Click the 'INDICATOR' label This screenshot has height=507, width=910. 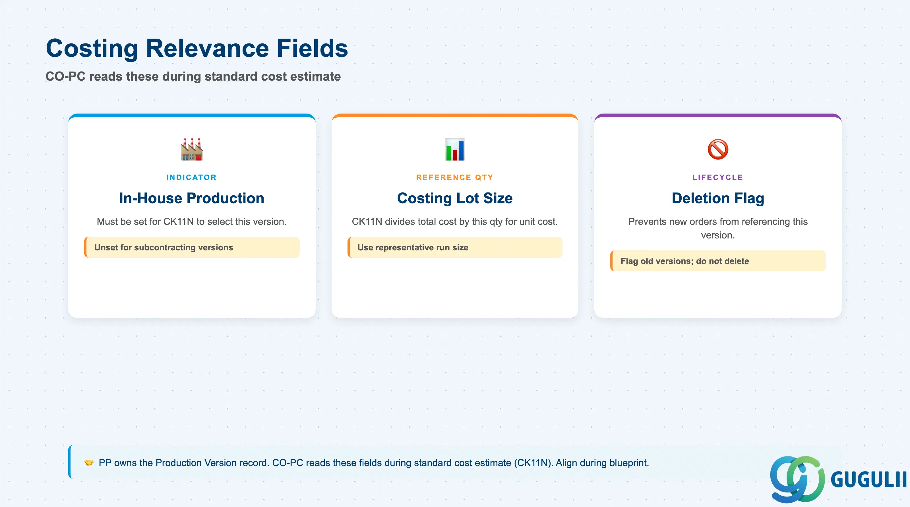pyautogui.click(x=191, y=177)
